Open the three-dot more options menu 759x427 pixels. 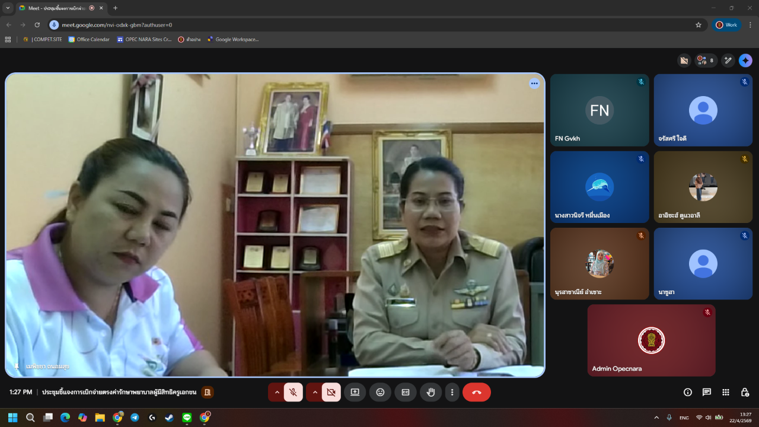452,392
